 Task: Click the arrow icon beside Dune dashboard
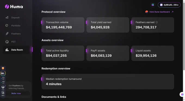pyautogui.click(x=172, y=12)
